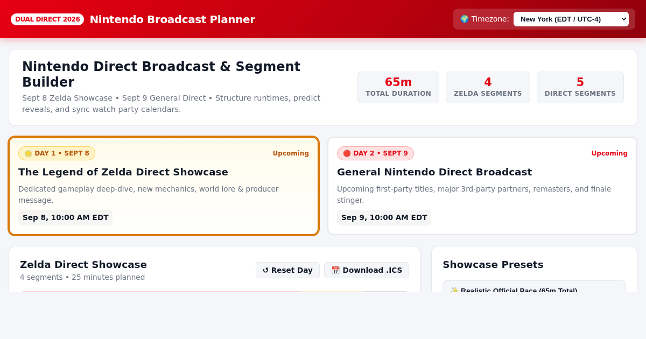This screenshot has height=339, width=646.
Task: Click the Showcase Presets heading
Action: [493, 265]
